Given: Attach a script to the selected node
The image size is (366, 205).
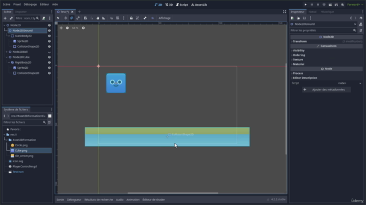Looking at the screenshot, I should (43, 18).
